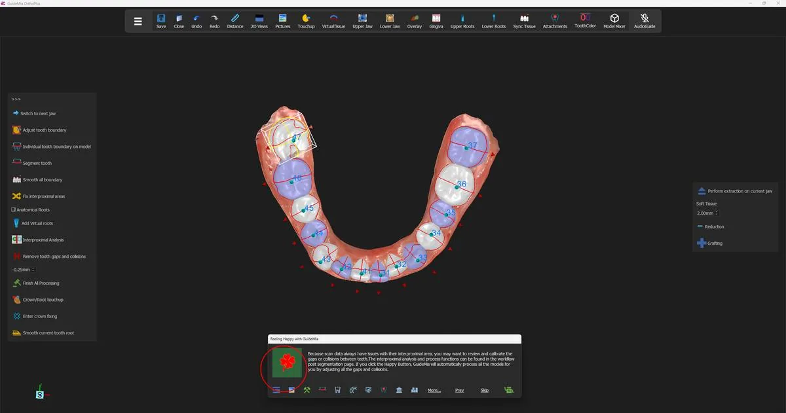Screen dimensions: 786x413
Task: Skip the Feeling Happy tip
Action: click(485, 390)
